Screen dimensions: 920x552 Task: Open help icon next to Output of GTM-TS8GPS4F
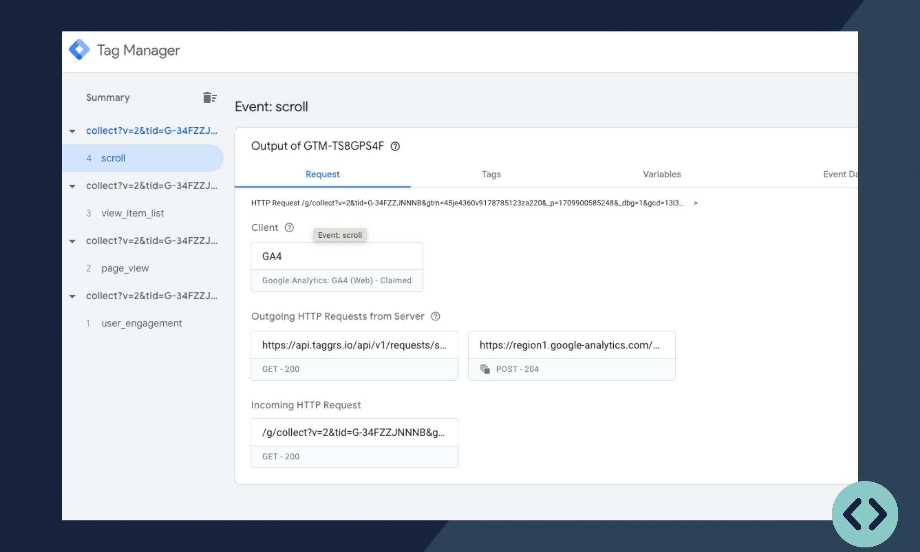[395, 146]
